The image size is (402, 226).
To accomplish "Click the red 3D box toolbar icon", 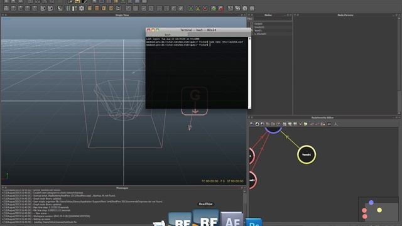I will tap(221, 8).
